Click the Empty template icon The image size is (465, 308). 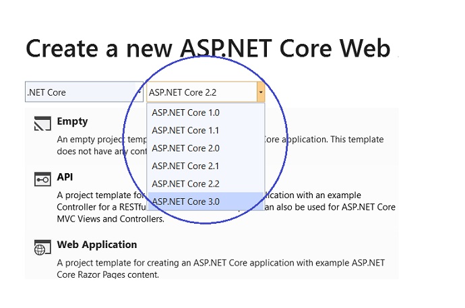coord(42,123)
